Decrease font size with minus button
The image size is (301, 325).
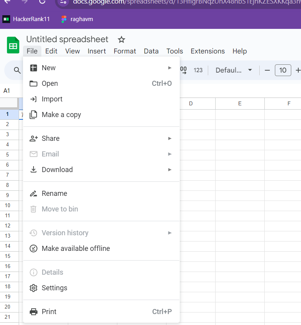click(x=267, y=70)
